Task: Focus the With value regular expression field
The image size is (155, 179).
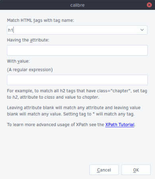Action: 77,80
